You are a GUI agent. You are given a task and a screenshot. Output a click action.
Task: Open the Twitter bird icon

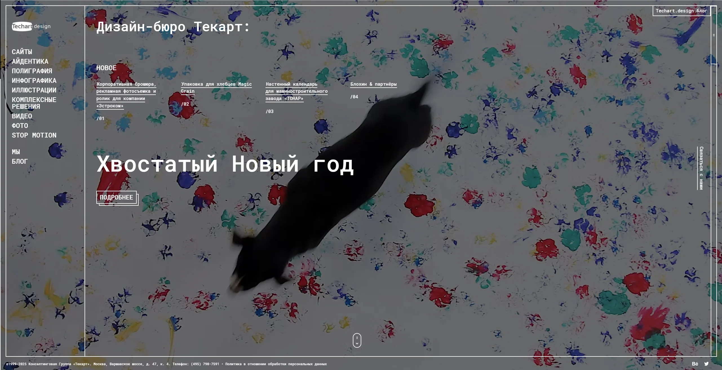pos(706,364)
